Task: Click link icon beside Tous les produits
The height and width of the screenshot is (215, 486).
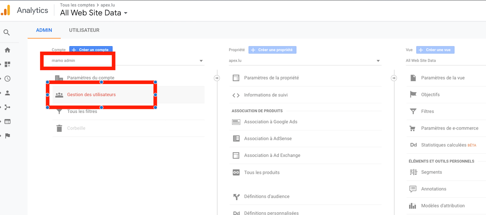Action: [x=236, y=173]
